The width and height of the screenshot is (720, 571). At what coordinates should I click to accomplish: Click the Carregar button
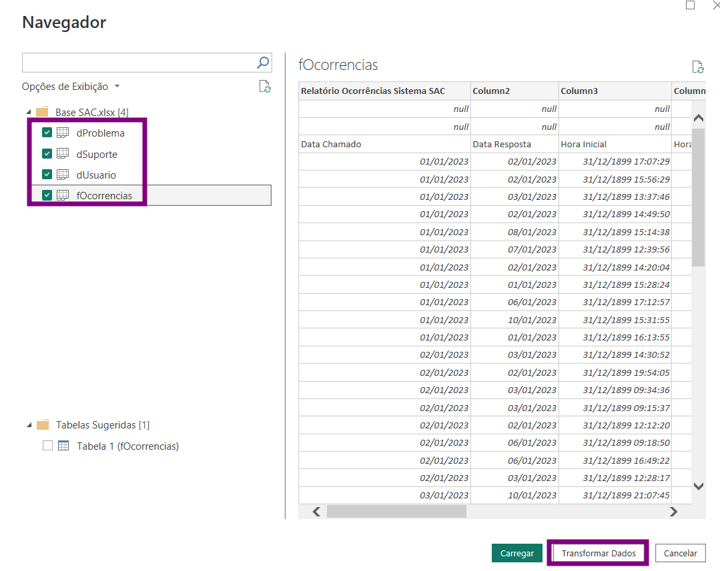[517, 553]
